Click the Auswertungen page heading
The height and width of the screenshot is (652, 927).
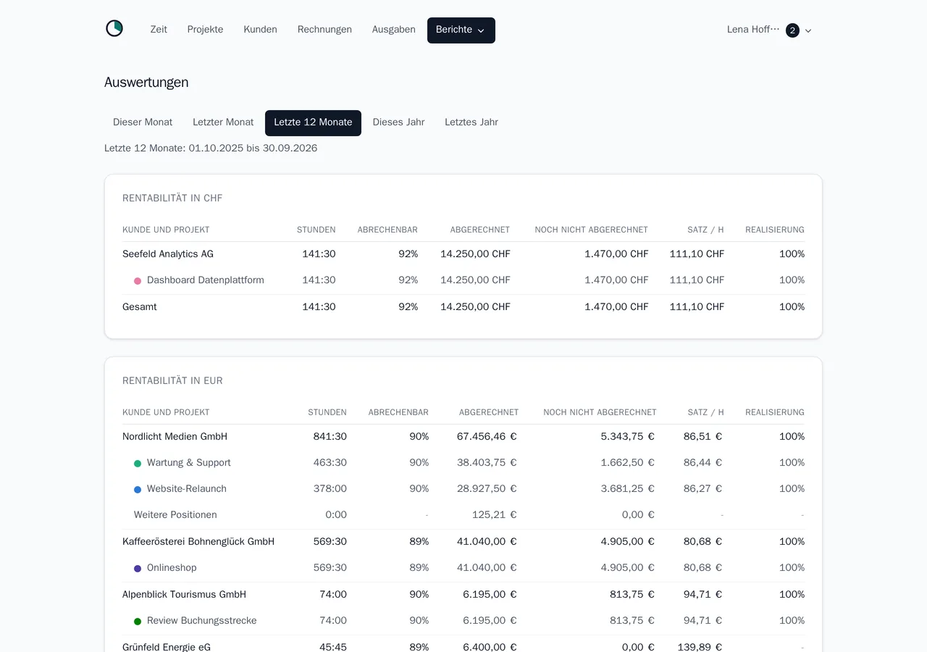tap(146, 83)
